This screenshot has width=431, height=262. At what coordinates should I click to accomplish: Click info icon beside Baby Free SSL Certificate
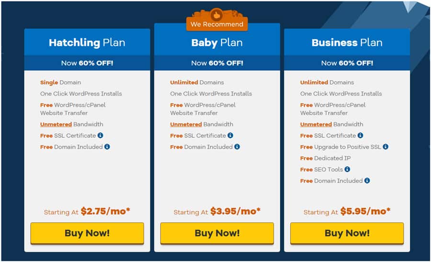click(230, 136)
